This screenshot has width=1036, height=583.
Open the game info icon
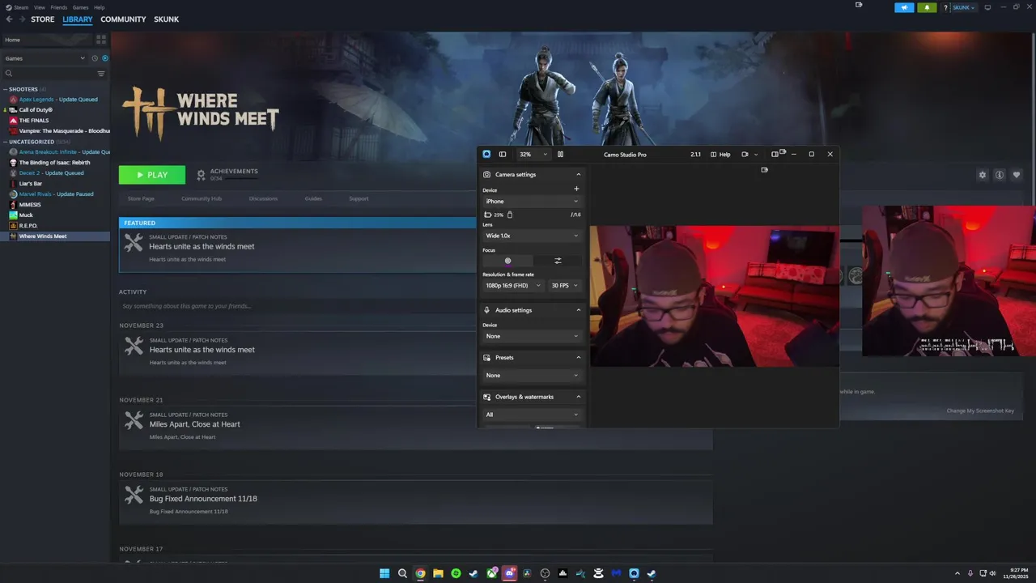click(x=1000, y=175)
